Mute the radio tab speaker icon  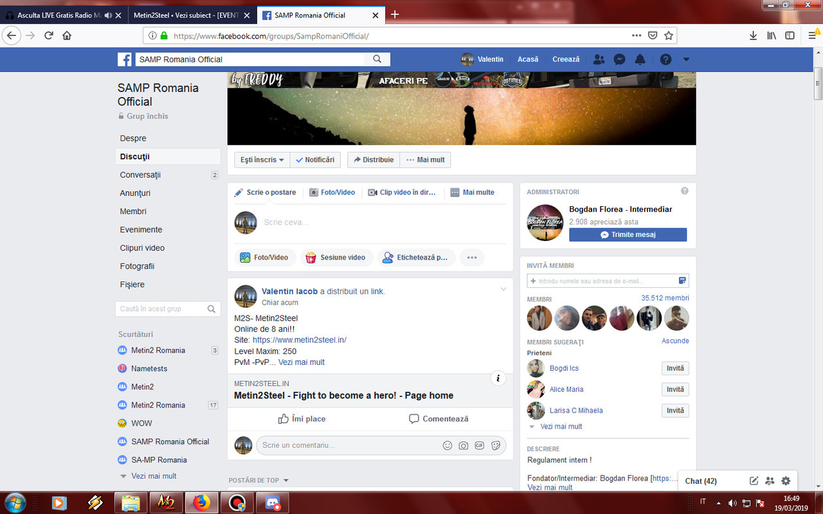pyautogui.click(x=107, y=15)
